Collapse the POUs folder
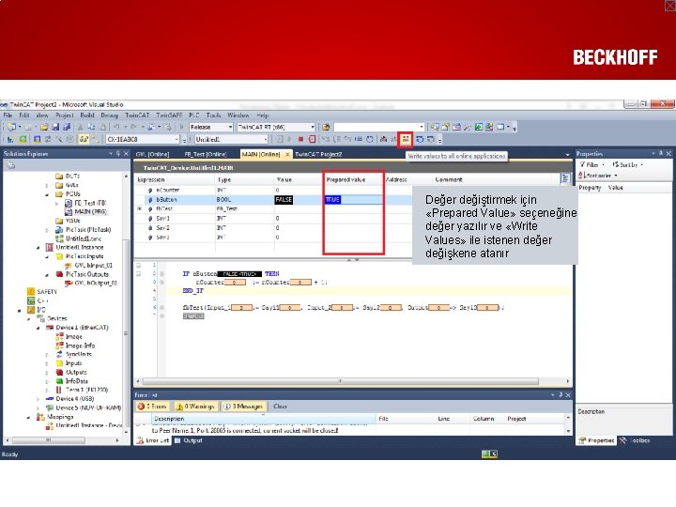This screenshot has height=507, width=676. click(47, 194)
